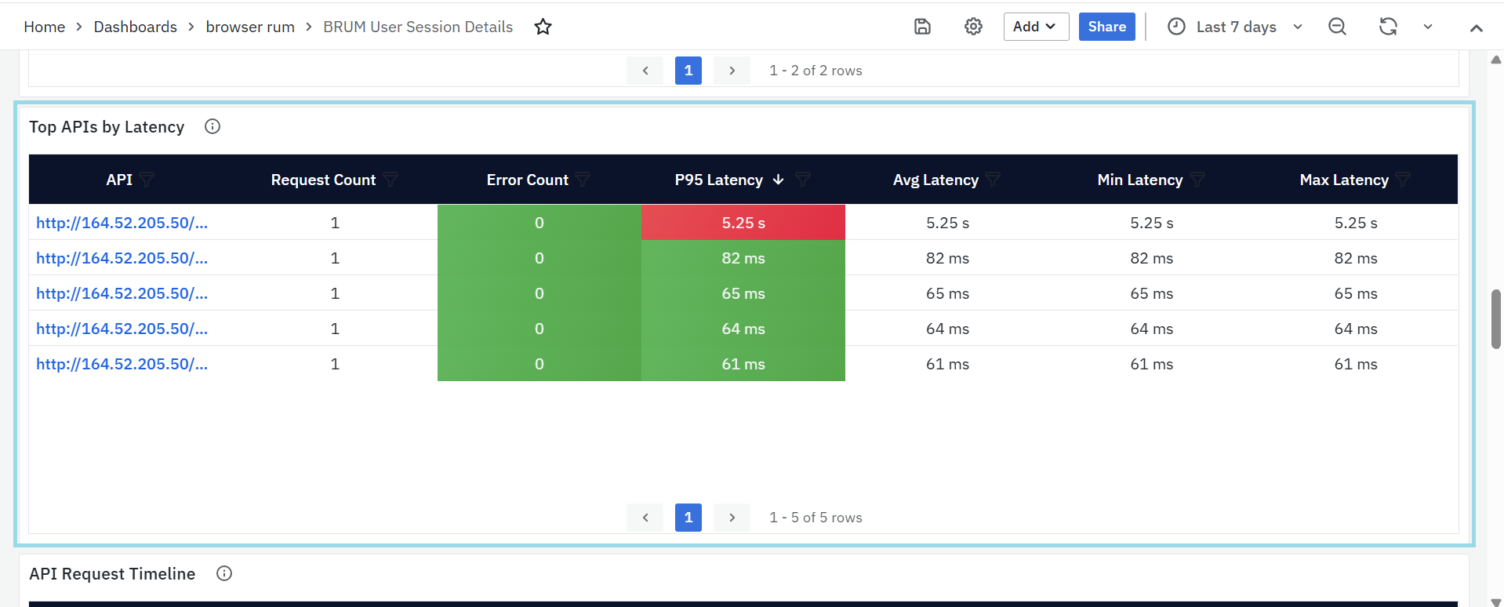The height and width of the screenshot is (607, 1504).
Task: Click the Share button
Action: [x=1106, y=27]
